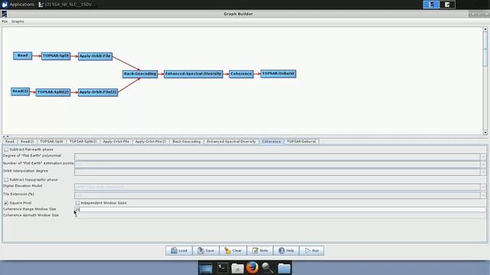Screen dimensions: 490x275
Task: Click the scroll up arrow of graph canvas
Action: click(x=485, y=29)
